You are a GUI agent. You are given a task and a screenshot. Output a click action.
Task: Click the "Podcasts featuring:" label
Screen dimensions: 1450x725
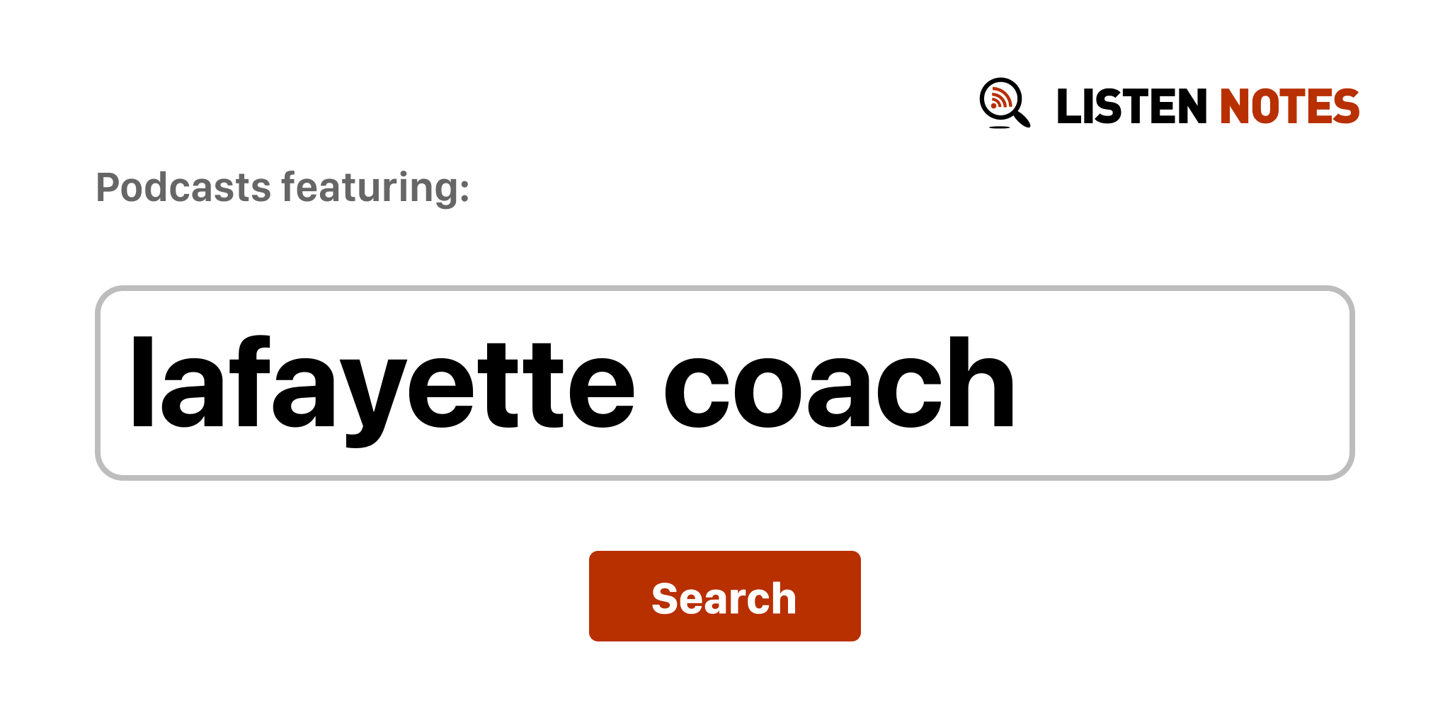(282, 188)
